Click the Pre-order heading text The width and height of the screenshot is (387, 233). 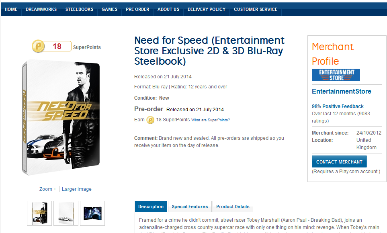pos(149,109)
